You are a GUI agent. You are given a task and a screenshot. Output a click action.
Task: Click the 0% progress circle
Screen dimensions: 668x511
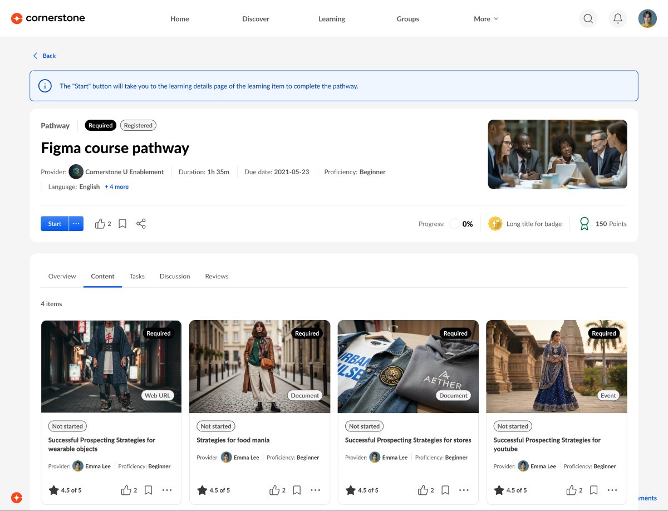coord(454,224)
